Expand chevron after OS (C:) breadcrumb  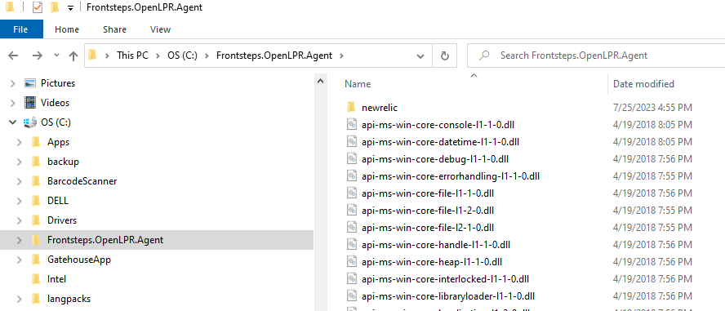(x=207, y=56)
